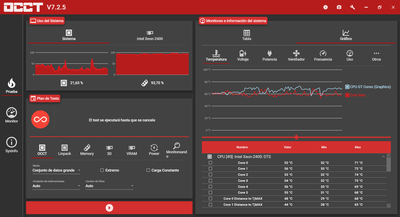Click the red graph/table divider handle
The width and height of the screenshot is (400, 217).
click(296, 137)
